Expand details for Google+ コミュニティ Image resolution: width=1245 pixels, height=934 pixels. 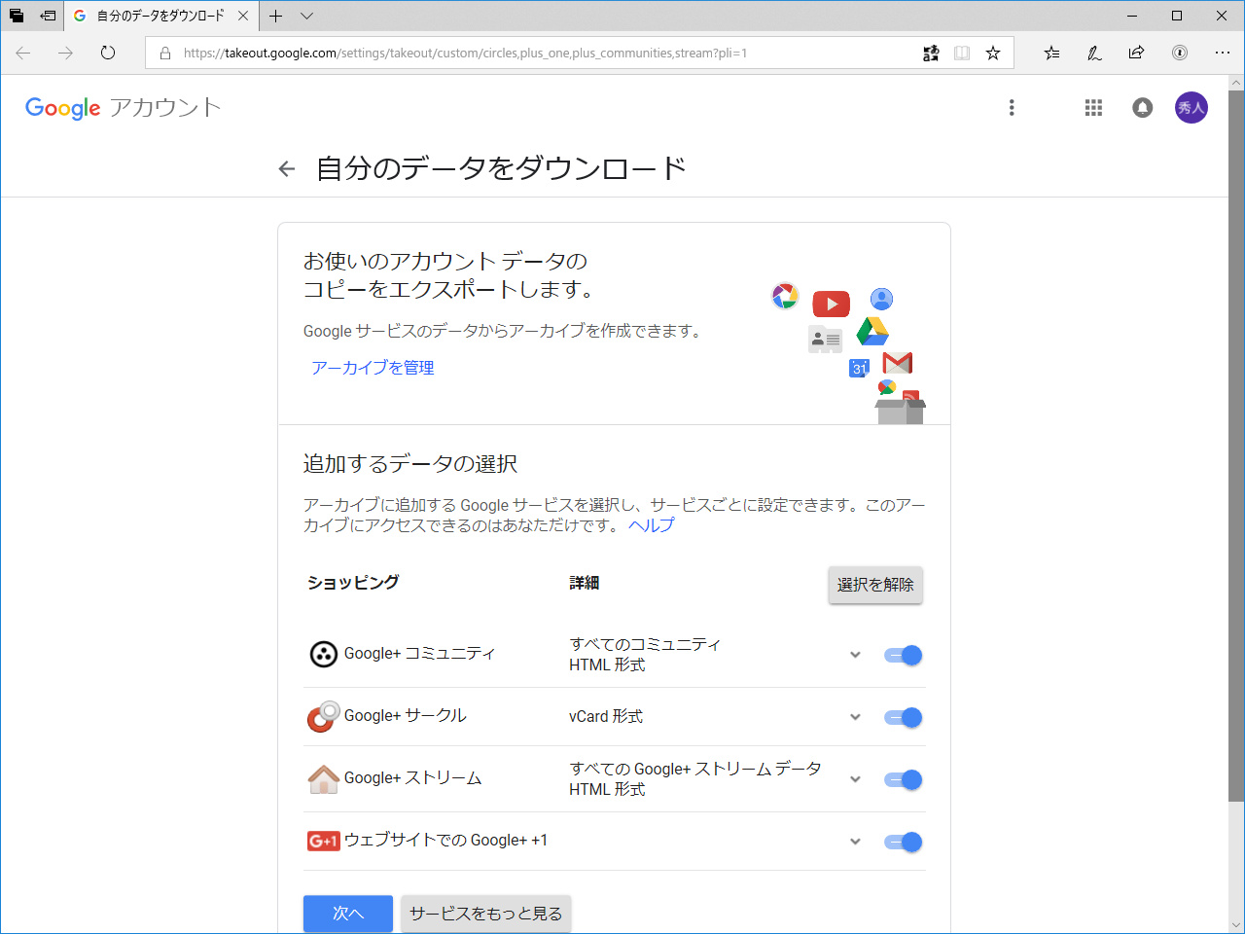(855, 654)
